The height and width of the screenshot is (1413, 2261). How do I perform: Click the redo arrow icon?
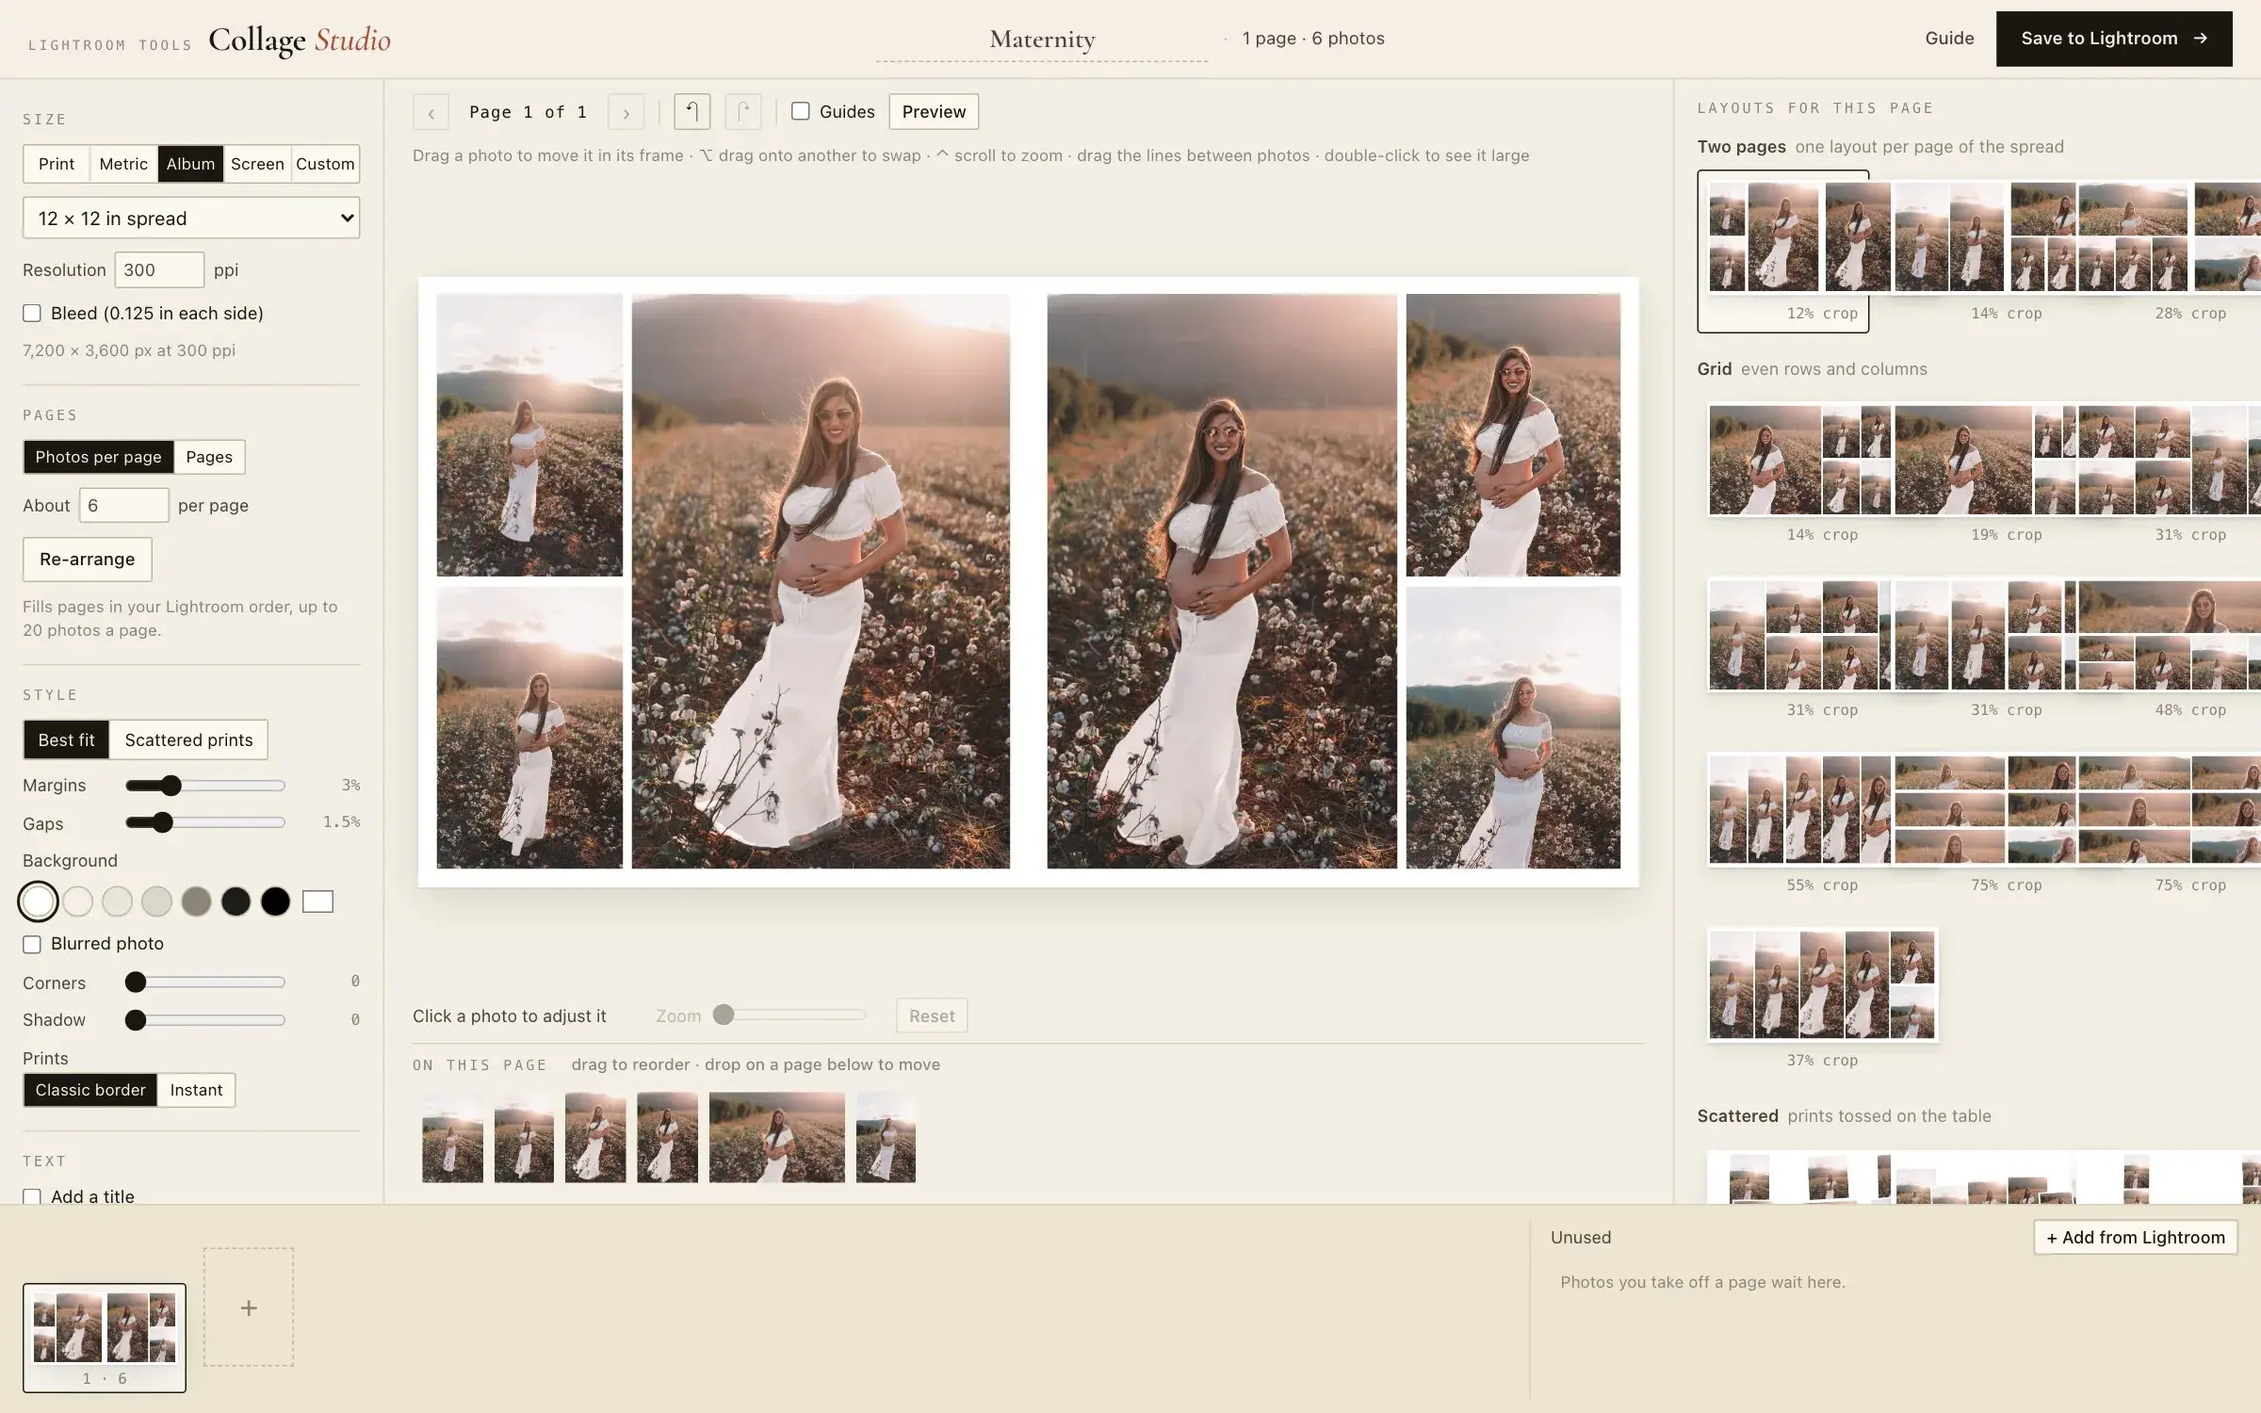tap(742, 111)
